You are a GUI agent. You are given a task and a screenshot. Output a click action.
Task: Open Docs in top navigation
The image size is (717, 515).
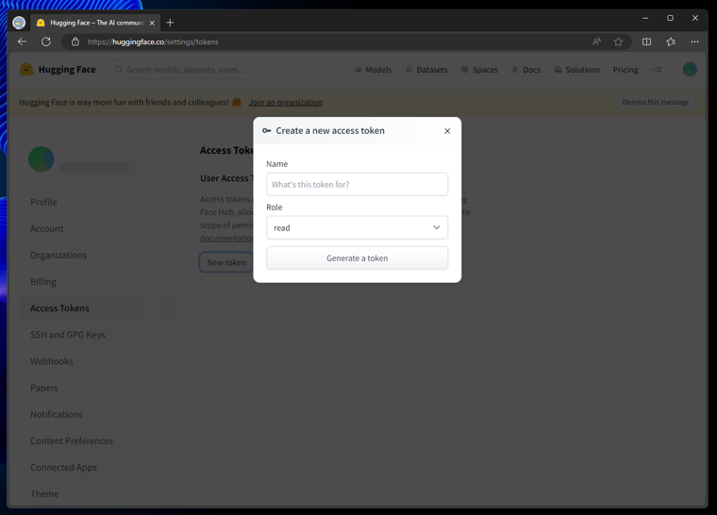pyautogui.click(x=525, y=70)
